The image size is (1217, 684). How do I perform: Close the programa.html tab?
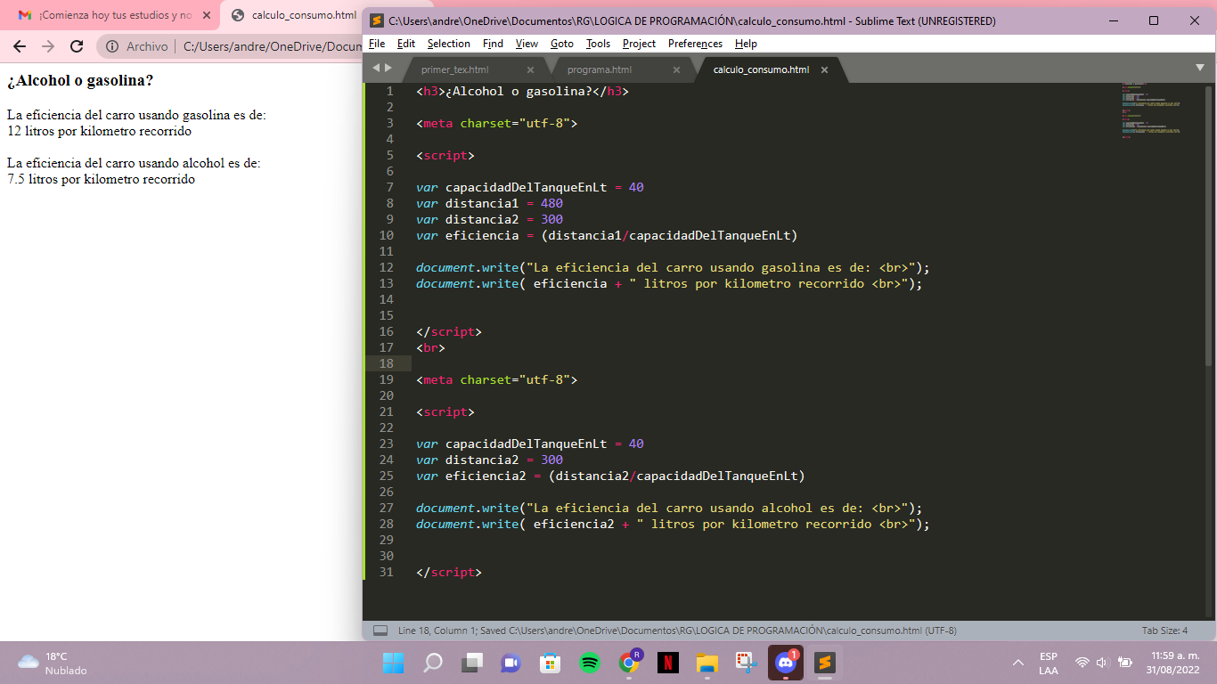pyautogui.click(x=675, y=69)
